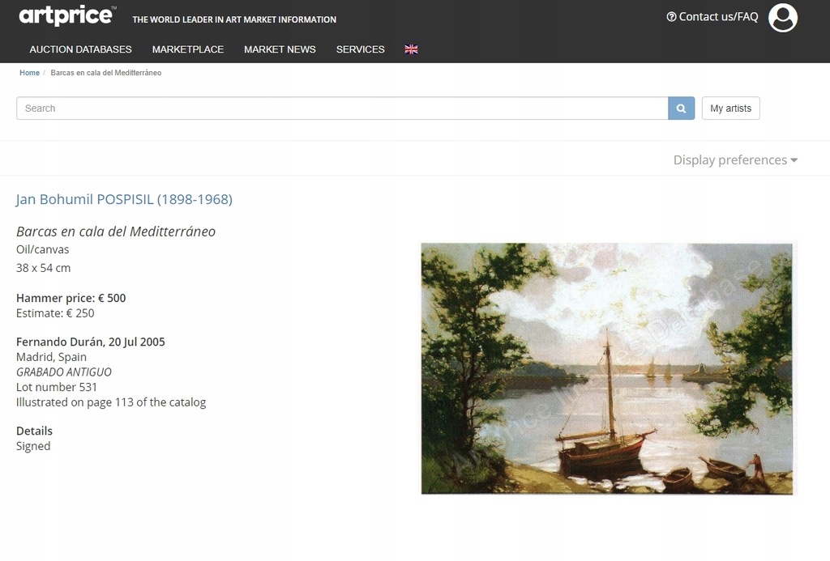Open the Jan Bohumil POSPISIL artist link
The image size is (830, 561).
point(124,199)
